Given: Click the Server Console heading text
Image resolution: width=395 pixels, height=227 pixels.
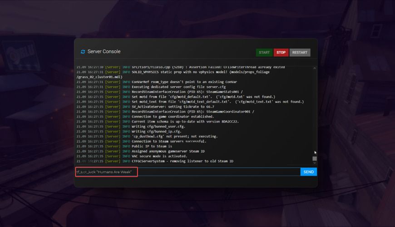Looking at the screenshot, I should [104, 51].
